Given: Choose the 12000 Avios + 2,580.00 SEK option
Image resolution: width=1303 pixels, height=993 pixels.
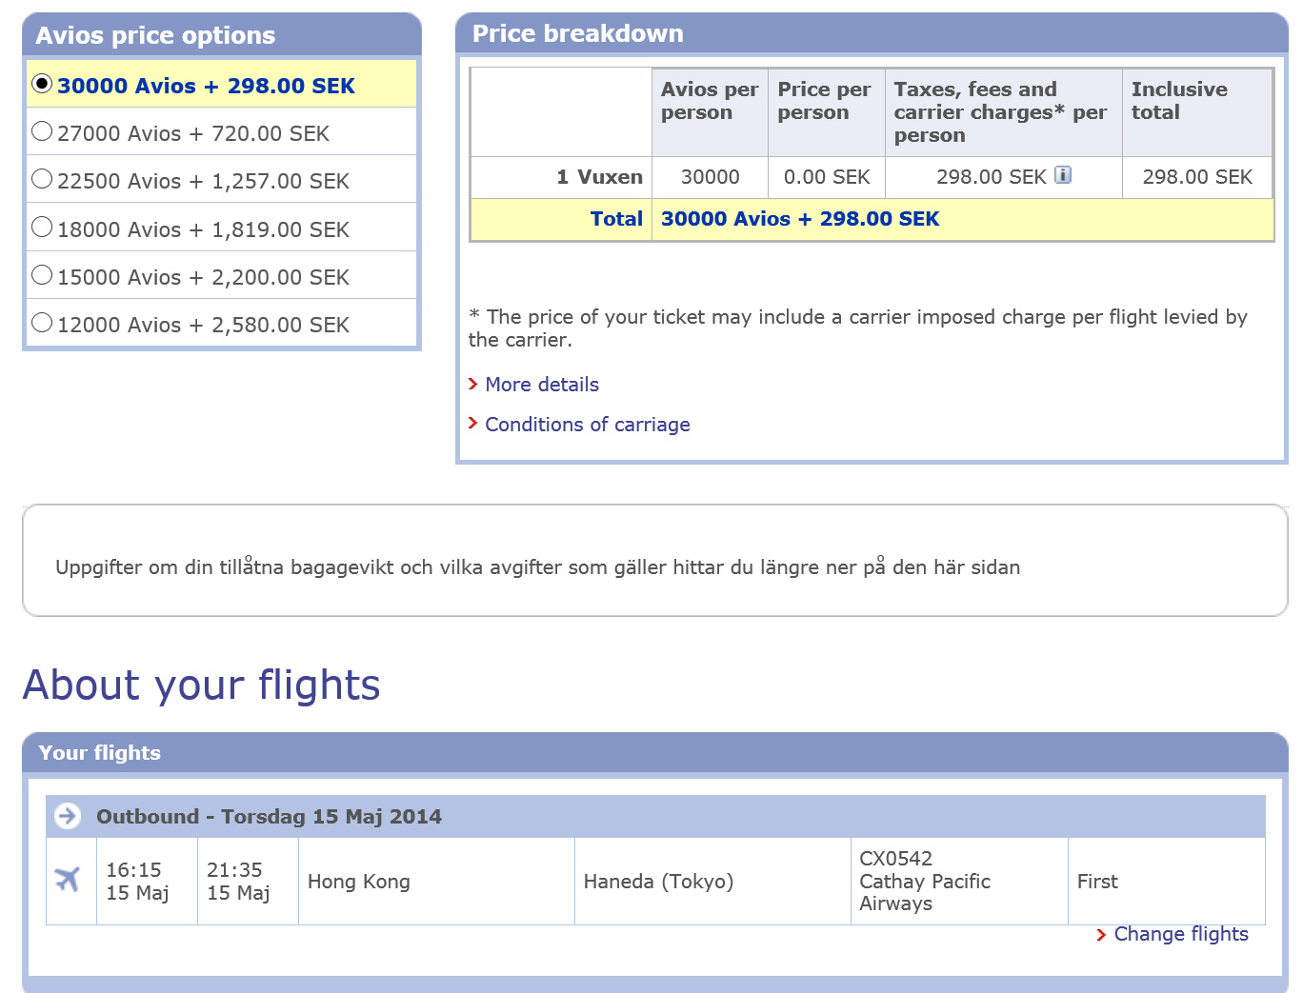Looking at the screenshot, I should (x=42, y=323).
